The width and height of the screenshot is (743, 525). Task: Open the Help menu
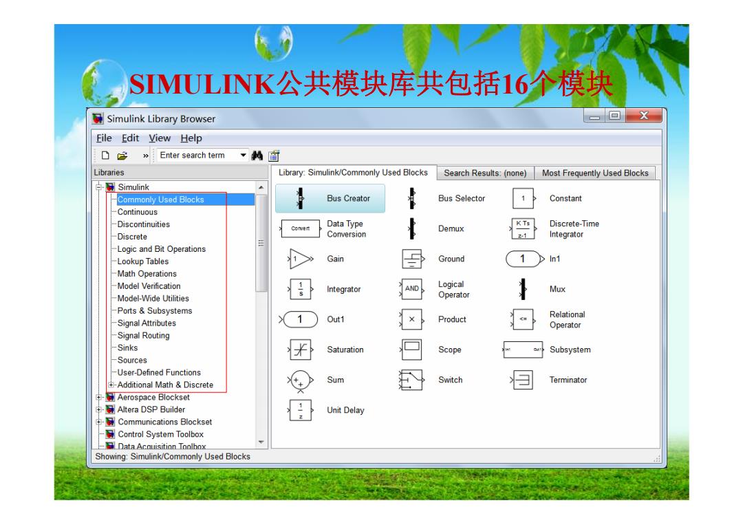(x=191, y=138)
